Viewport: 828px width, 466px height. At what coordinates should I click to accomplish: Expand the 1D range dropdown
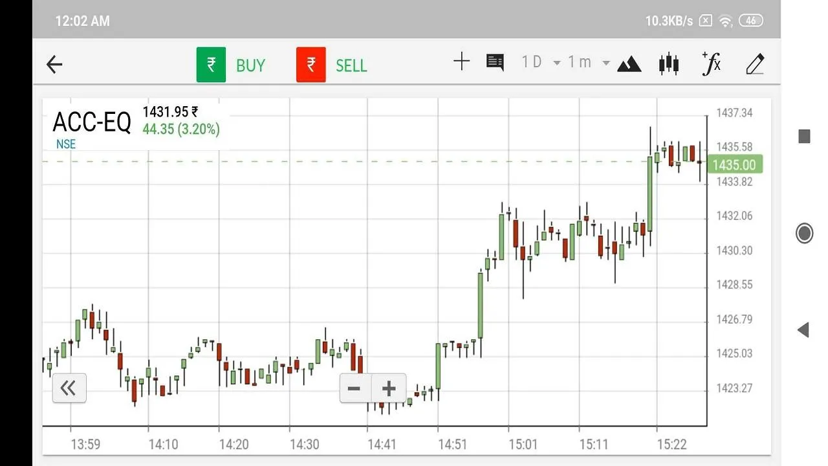point(541,62)
